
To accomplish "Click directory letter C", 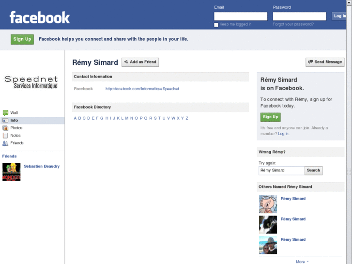I will point(84,118).
